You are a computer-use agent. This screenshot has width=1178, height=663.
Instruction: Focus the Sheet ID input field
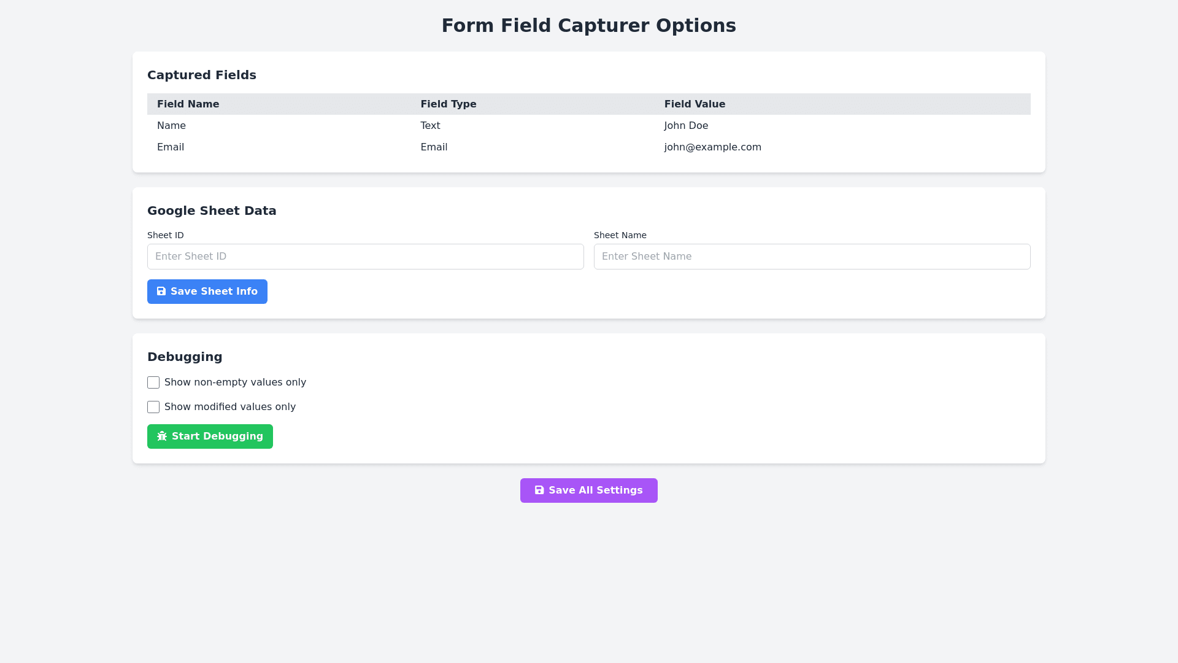365,257
